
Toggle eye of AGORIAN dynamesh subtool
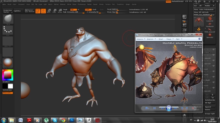click(x=214, y=49)
